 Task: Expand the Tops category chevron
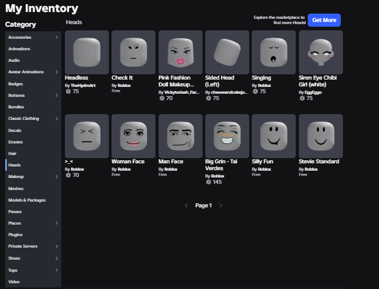[x=57, y=270]
